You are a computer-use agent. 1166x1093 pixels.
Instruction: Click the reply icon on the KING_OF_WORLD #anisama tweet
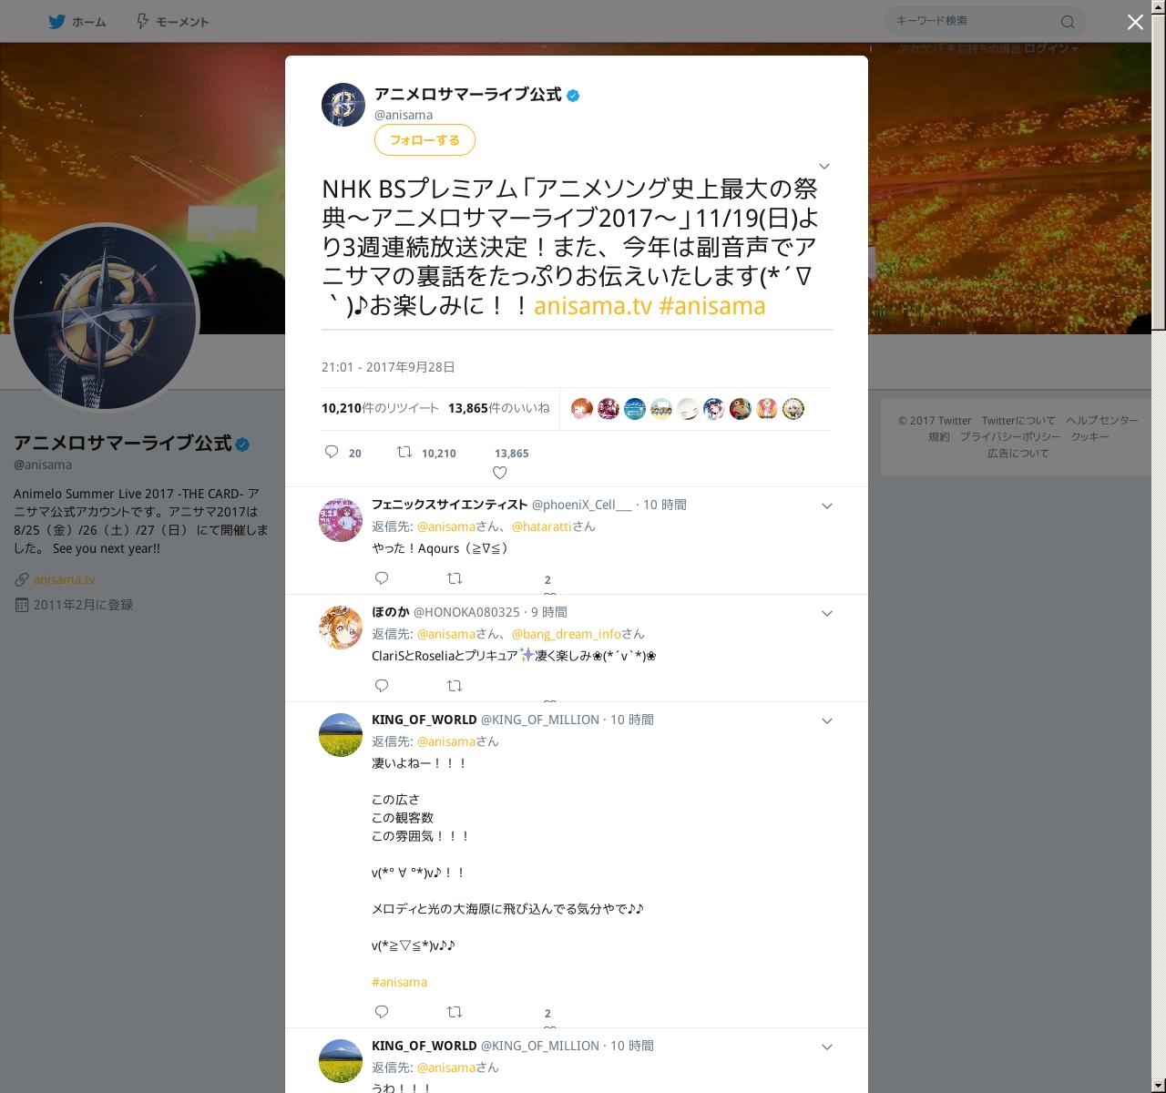click(x=382, y=1012)
